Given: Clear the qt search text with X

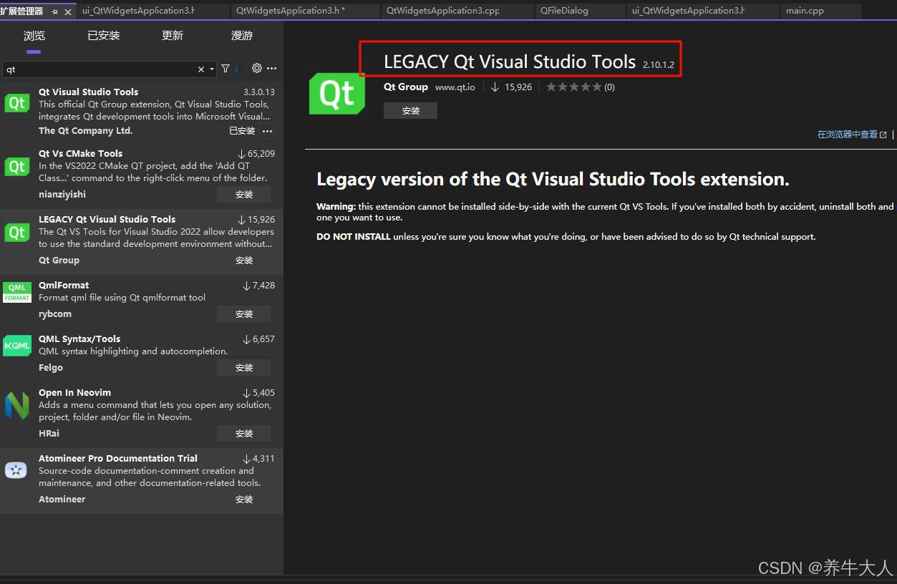Looking at the screenshot, I should click(201, 69).
